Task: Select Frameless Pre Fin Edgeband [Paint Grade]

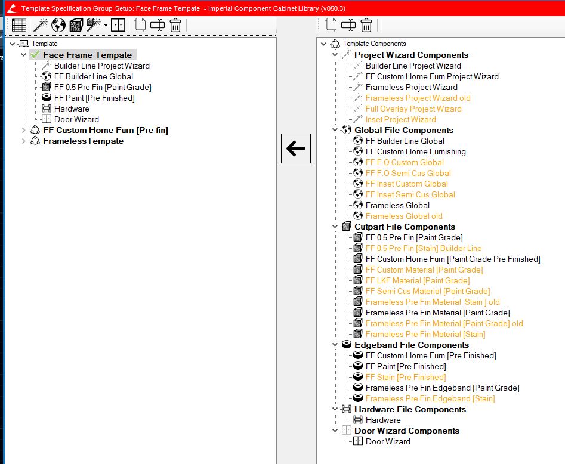Action: pos(443,388)
